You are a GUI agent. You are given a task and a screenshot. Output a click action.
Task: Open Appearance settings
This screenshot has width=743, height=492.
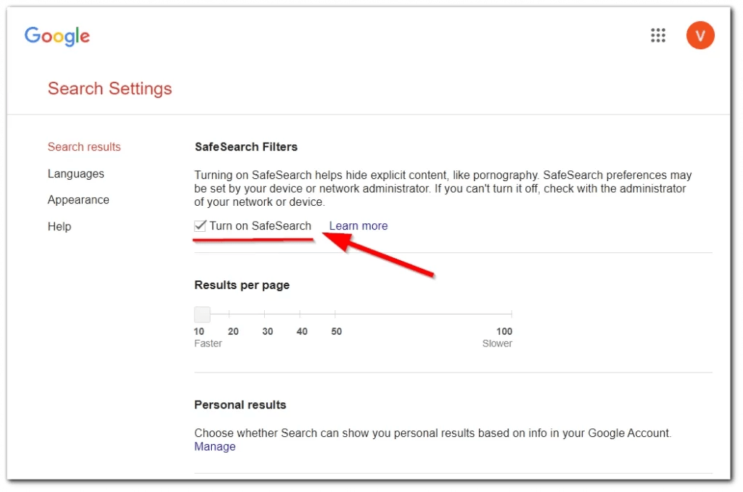tap(78, 199)
